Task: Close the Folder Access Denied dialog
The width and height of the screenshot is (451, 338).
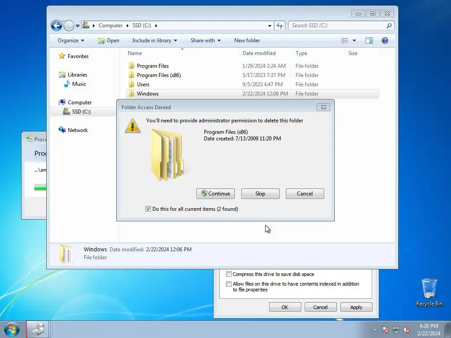Action: (x=323, y=107)
